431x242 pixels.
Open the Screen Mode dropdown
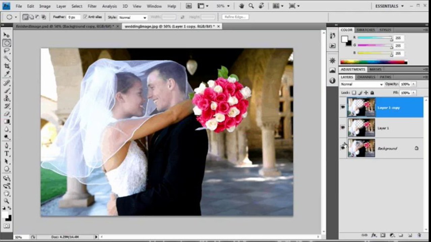coord(294,6)
